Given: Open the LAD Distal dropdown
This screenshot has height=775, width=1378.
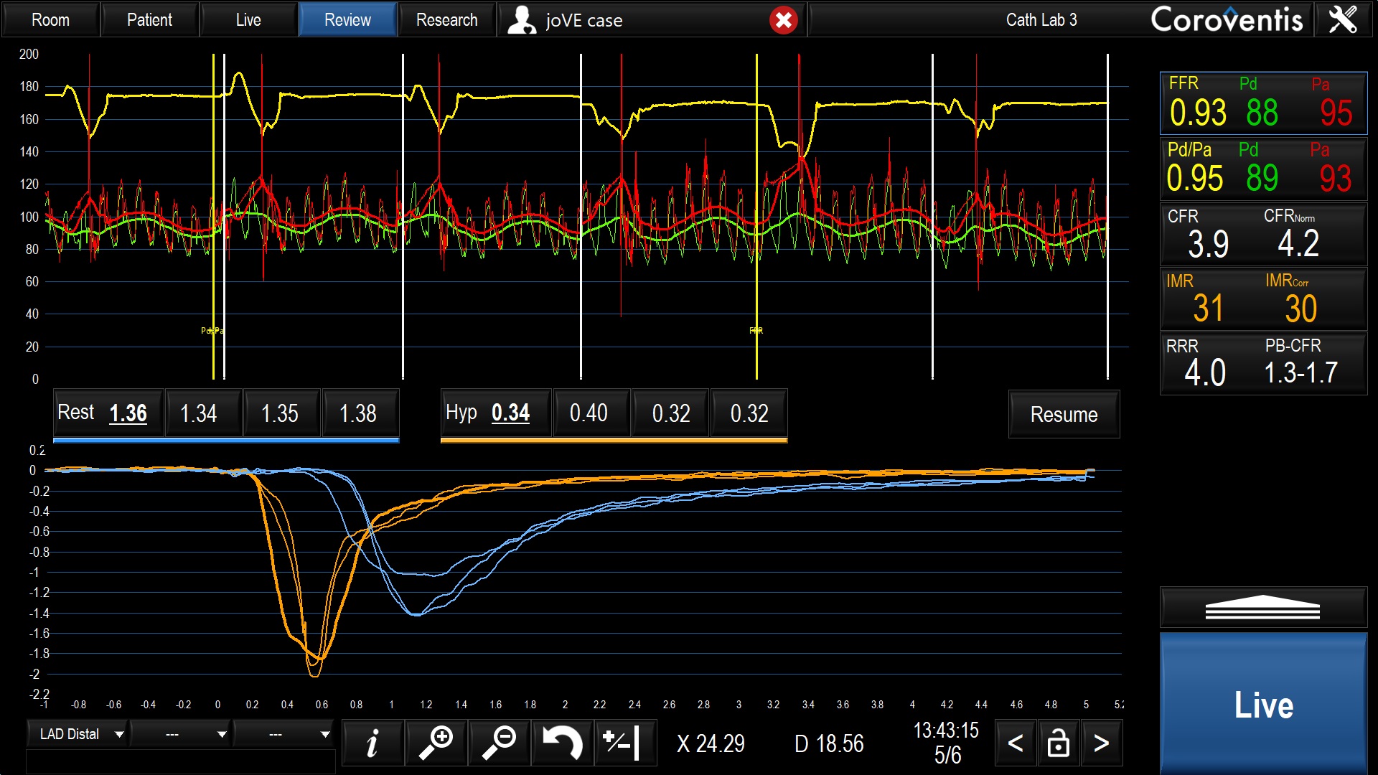Looking at the screenshot, I should coord(78,734).
